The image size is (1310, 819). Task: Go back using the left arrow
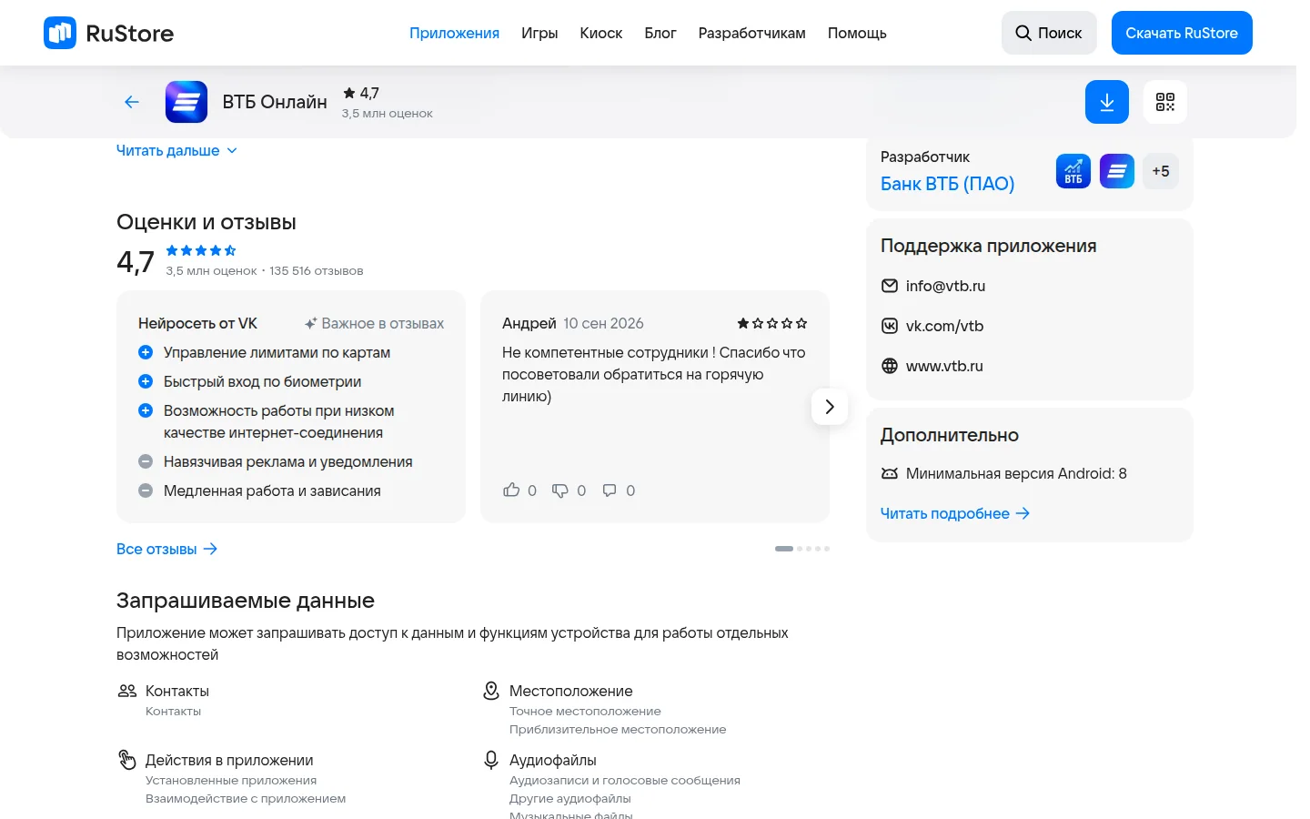pos(132,102)
